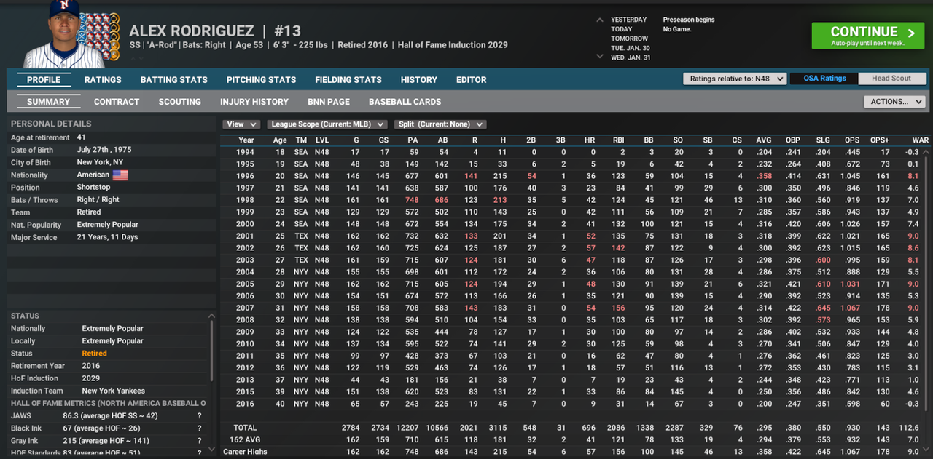Click the SEA team cell in the 1994 row

coord(301,152)
